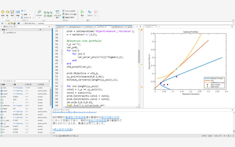Switch to the stockprice.m editor tab
Viewport: 235px width, 147px height.
[75, 27]
